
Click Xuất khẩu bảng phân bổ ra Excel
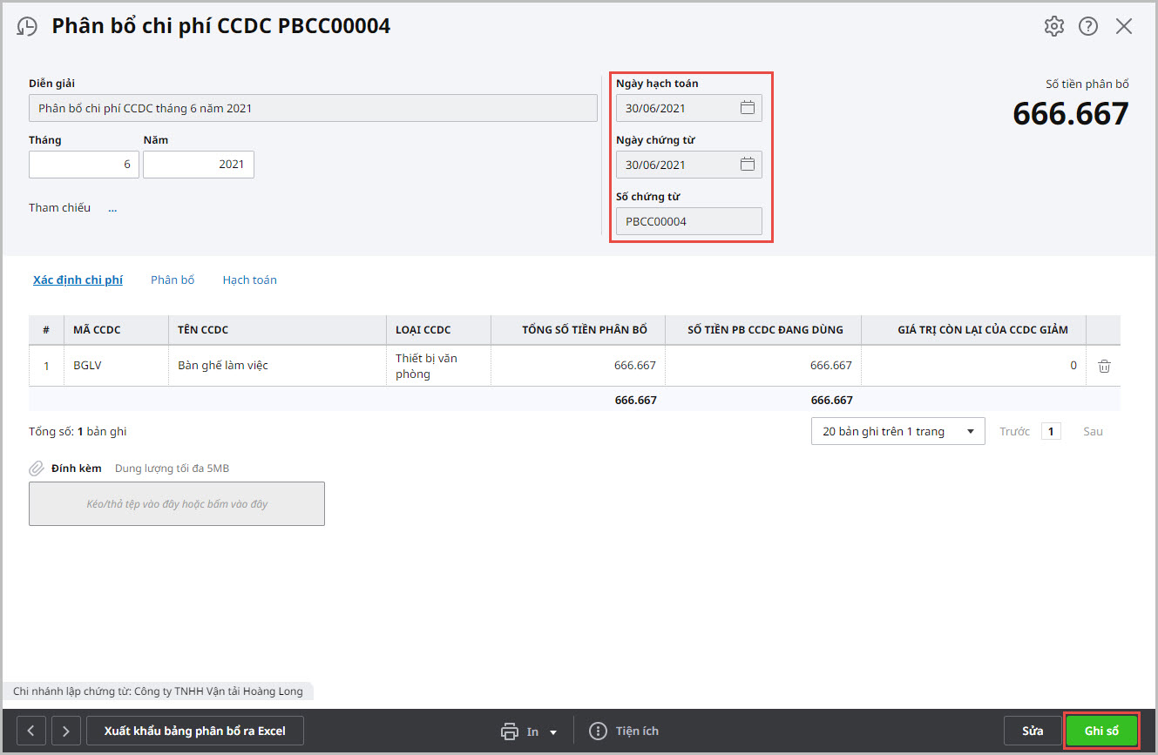[x=194, y=731]
